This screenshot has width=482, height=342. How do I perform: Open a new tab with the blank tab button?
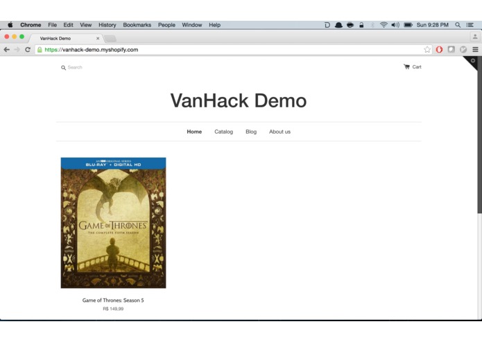[x=110, y=38]
